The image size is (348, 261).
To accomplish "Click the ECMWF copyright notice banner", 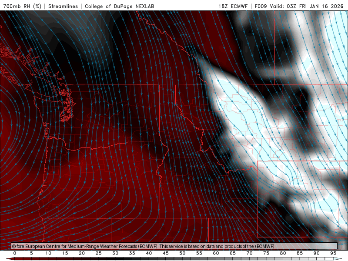I will 174,246.
